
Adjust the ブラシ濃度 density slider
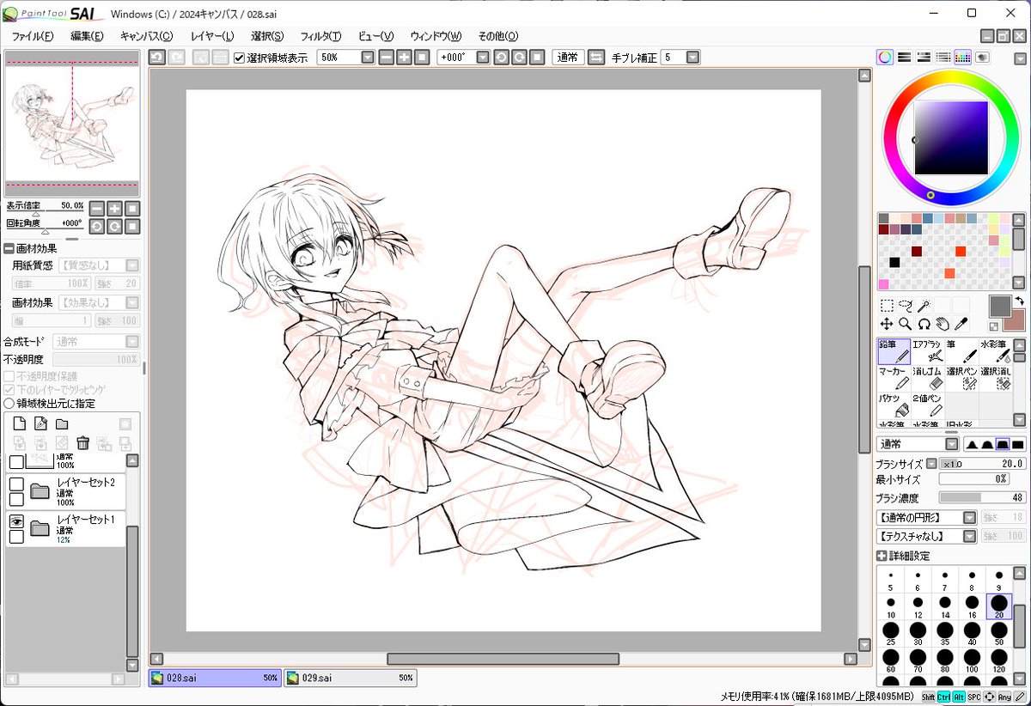click(982, 498)
